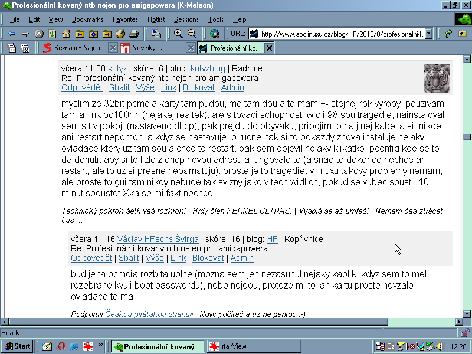Close the Seznam tab
This screenshot has height=354, width=472.
113,48
